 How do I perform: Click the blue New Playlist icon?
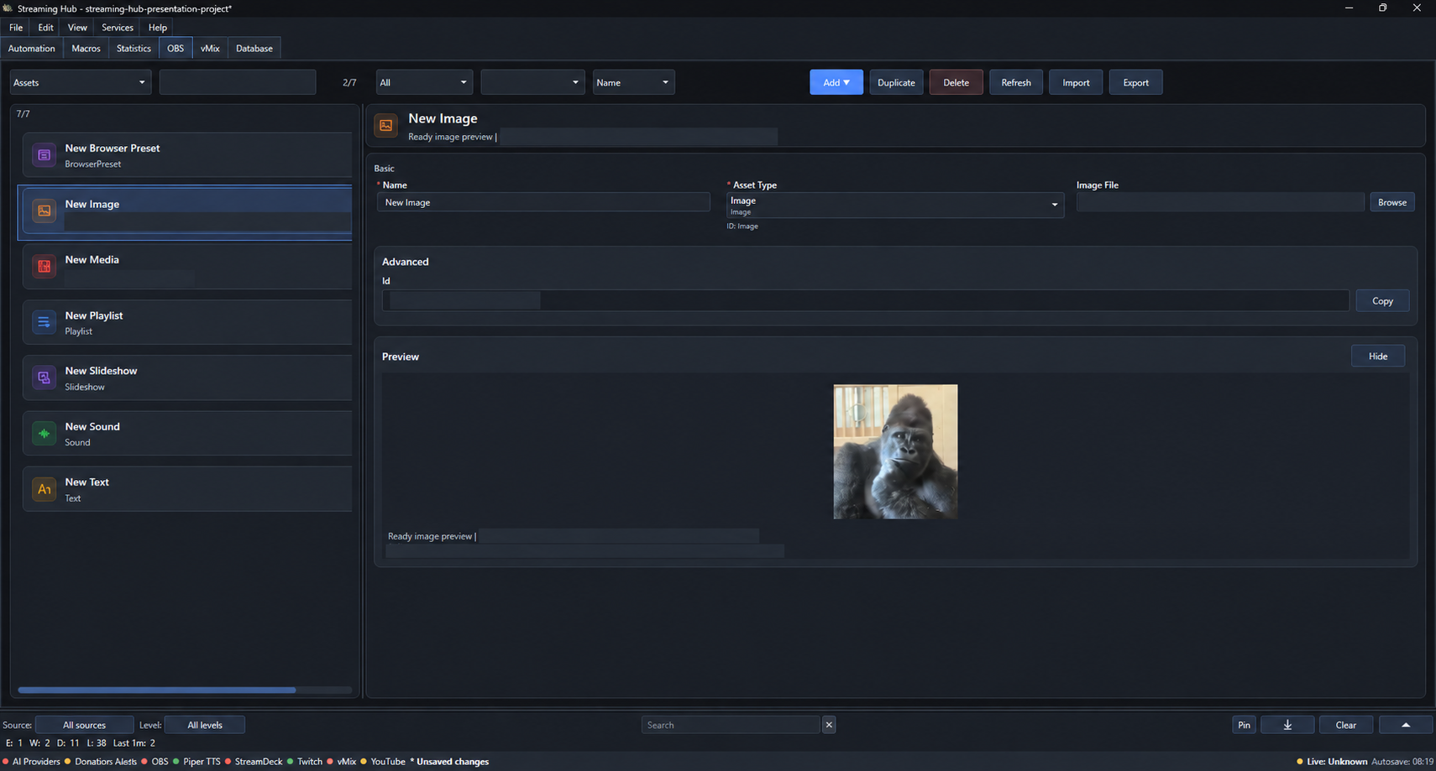45,322
